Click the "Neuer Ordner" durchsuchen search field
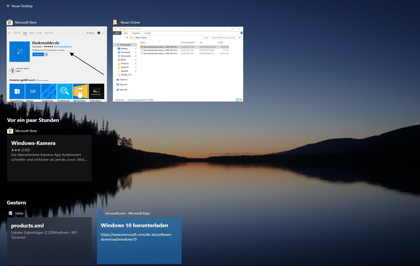This screenshot has width=420, height=266. (x=225, y=38)
